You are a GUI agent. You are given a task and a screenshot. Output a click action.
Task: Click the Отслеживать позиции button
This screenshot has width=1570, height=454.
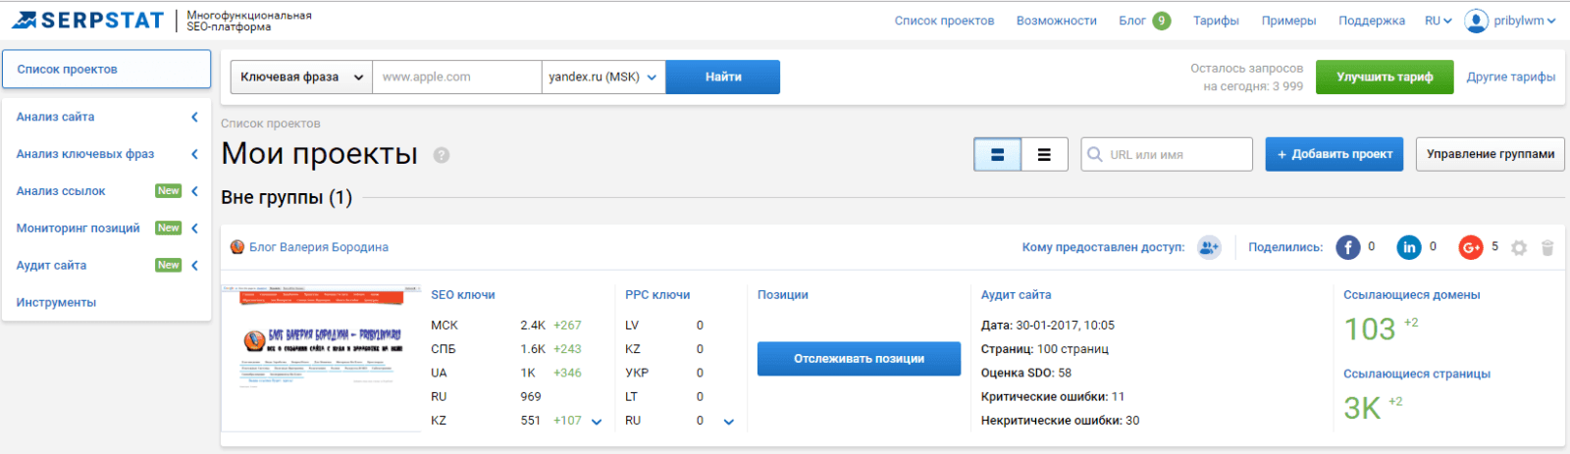coord(860,359)
